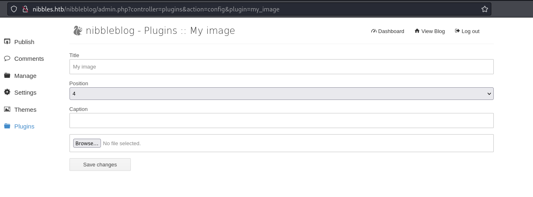Click the Themes picture icon
Viewport: 533px width, 197px height.
tap(7, 109)
